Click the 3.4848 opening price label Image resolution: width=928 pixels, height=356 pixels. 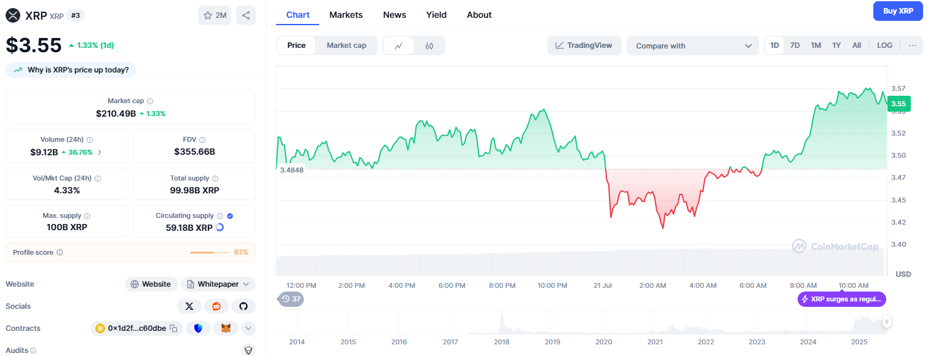click(x=291, y=169)
